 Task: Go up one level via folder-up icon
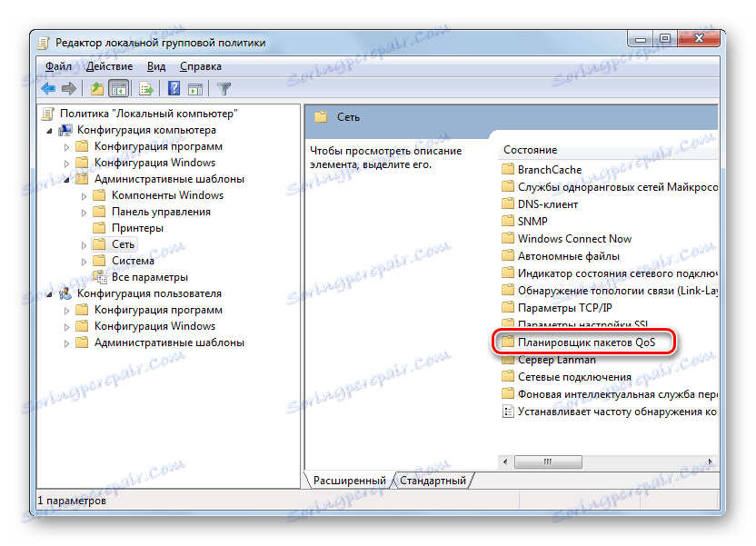pos(97,89)
